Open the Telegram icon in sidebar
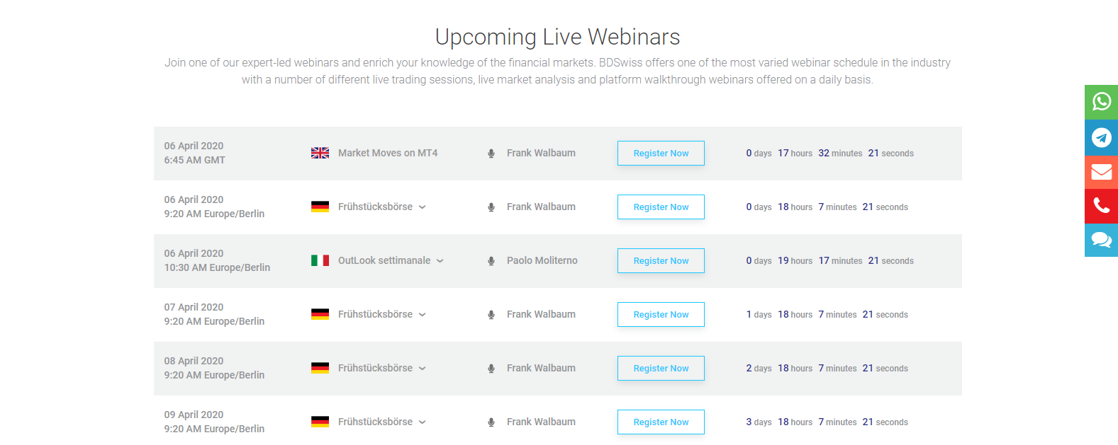Screen dimensions: 1118x445 coord(1100,137)
